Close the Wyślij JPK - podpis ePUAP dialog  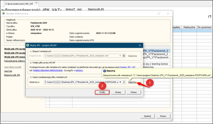coord(140,45)
